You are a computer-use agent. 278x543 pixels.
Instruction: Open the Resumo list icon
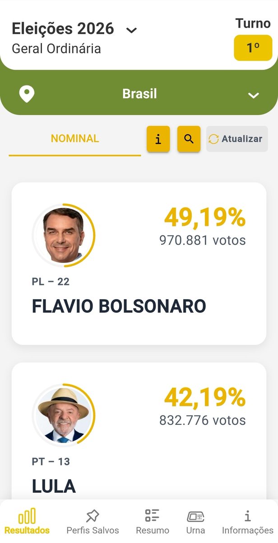pos(153,515)
